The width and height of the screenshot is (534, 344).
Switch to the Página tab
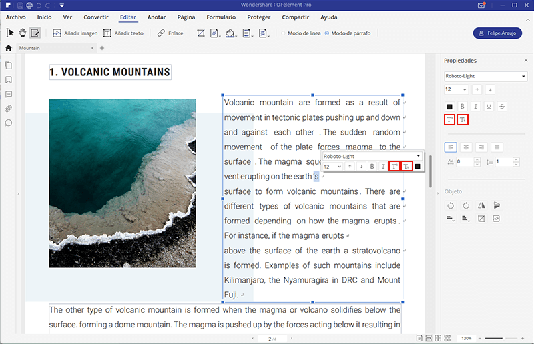pyautogui.click(x=186, y=17)
